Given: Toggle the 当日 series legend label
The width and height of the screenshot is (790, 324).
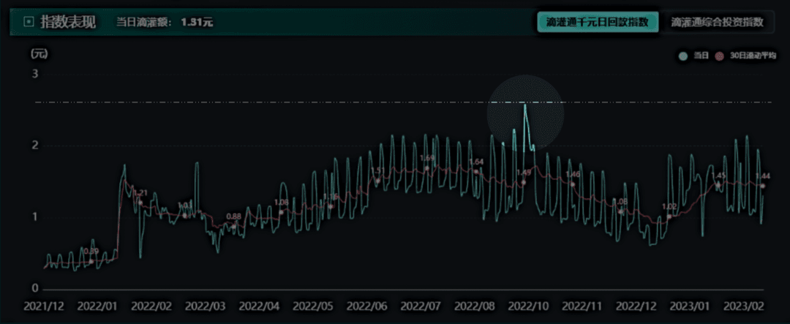Looking at the screenshot, I should [701, 56].
